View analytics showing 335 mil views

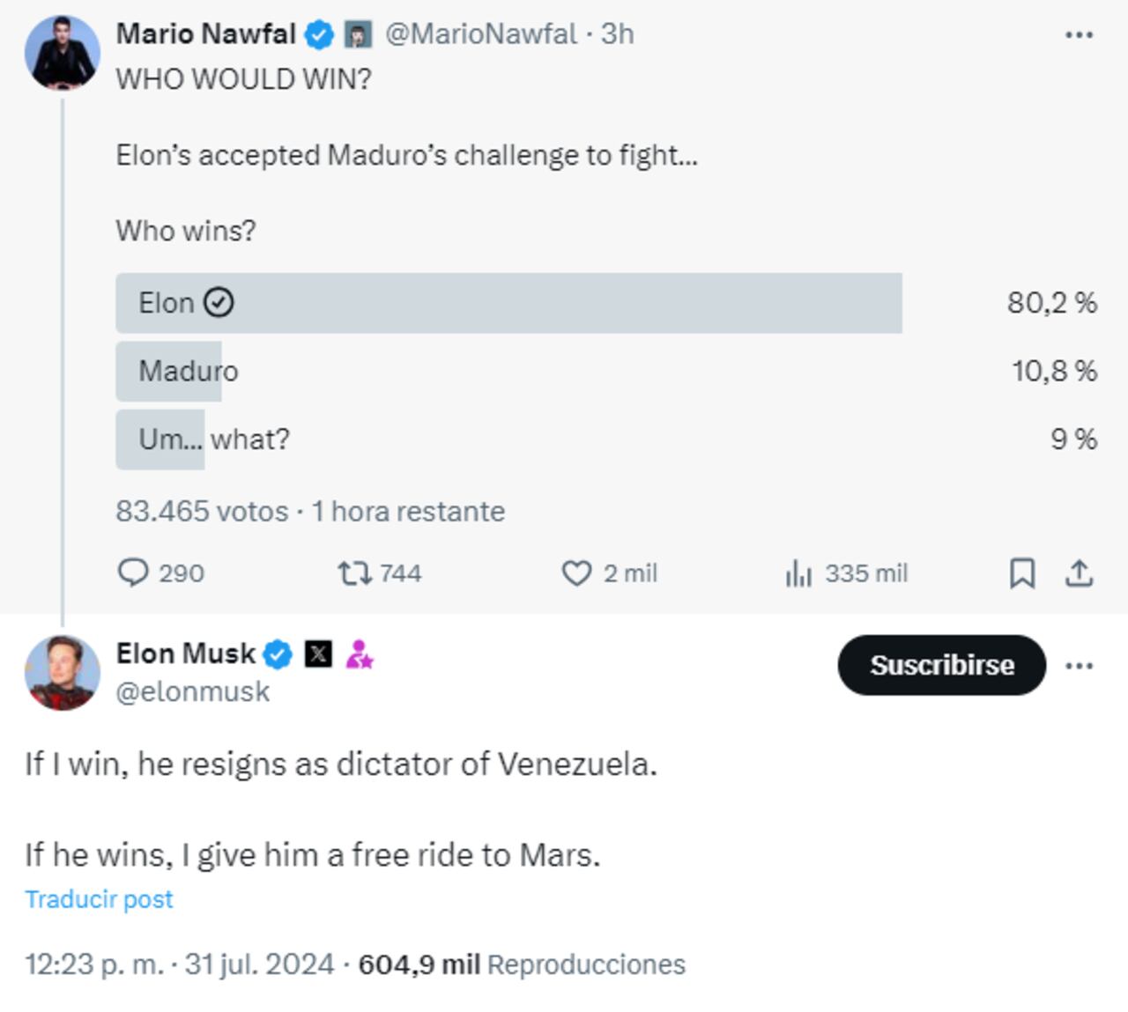[x=799, y=573]
